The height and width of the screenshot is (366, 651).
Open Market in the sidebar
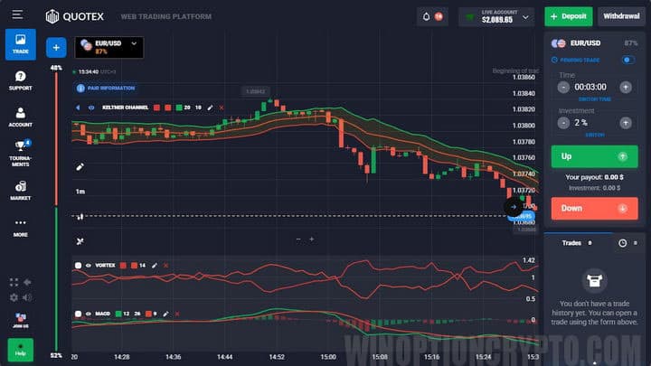[x=20, y=191]
